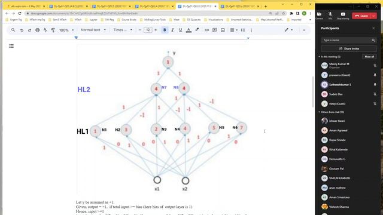Open the toolbar more options menu

click(x=251, y=30)
